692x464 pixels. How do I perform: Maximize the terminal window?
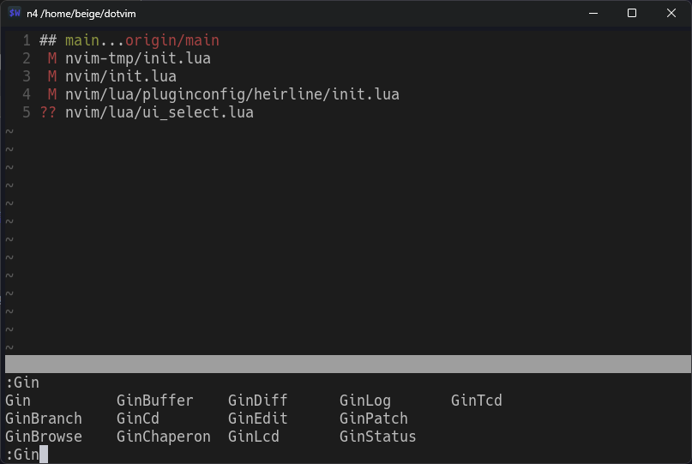coord(632,13)
